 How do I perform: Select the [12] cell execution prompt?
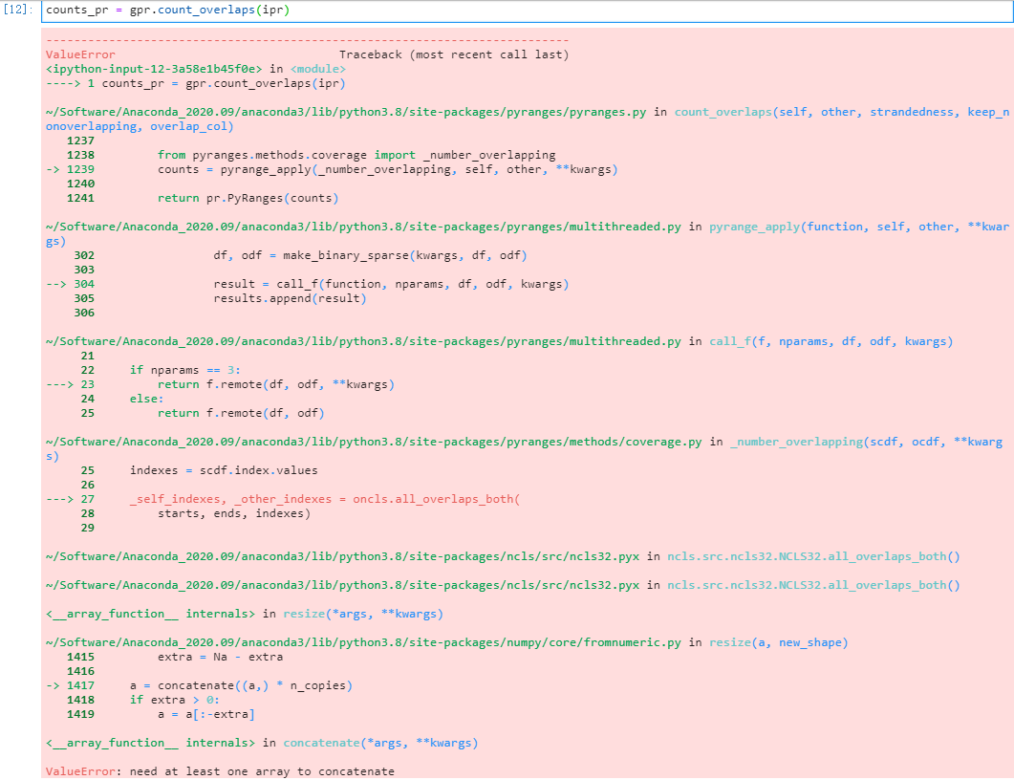point(17,11)
